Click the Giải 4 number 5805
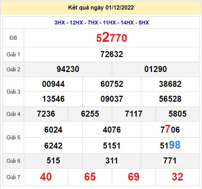This screenshot has height=189, width=202. tap(178, 114)
